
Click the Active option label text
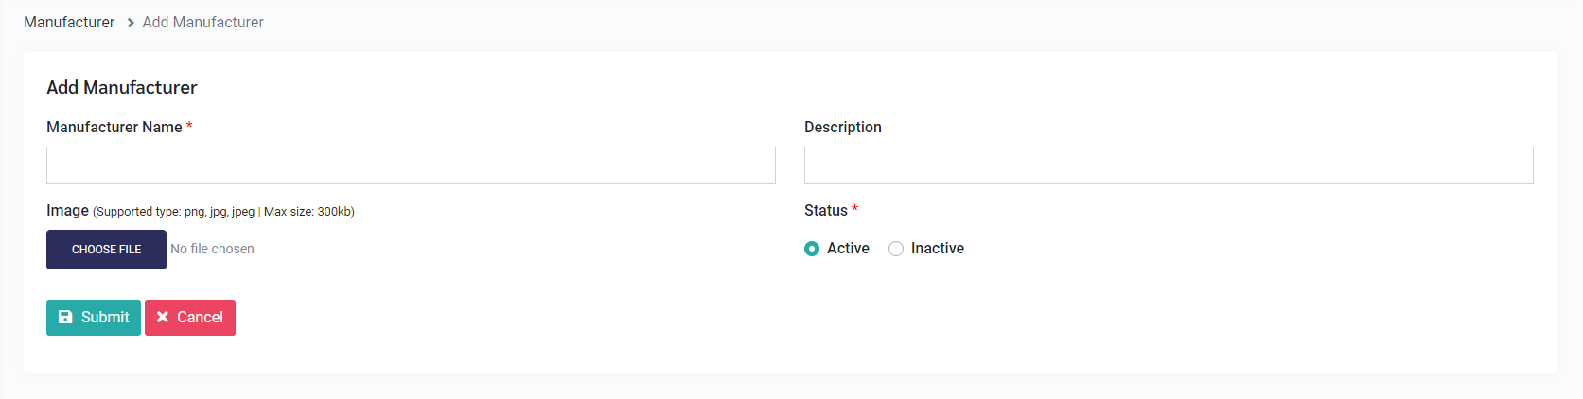[848, 248]
